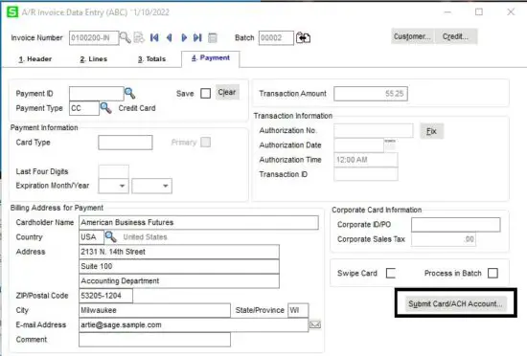
Task: Switch to the 2. Lines tab
Action: (x=94, y=59)
